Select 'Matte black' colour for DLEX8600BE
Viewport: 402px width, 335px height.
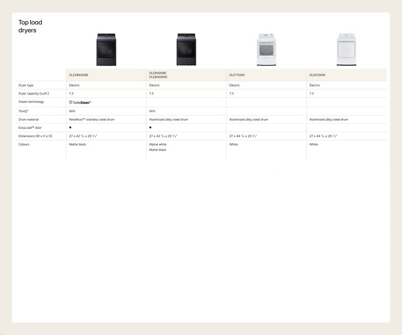click(x=78, y=144)
